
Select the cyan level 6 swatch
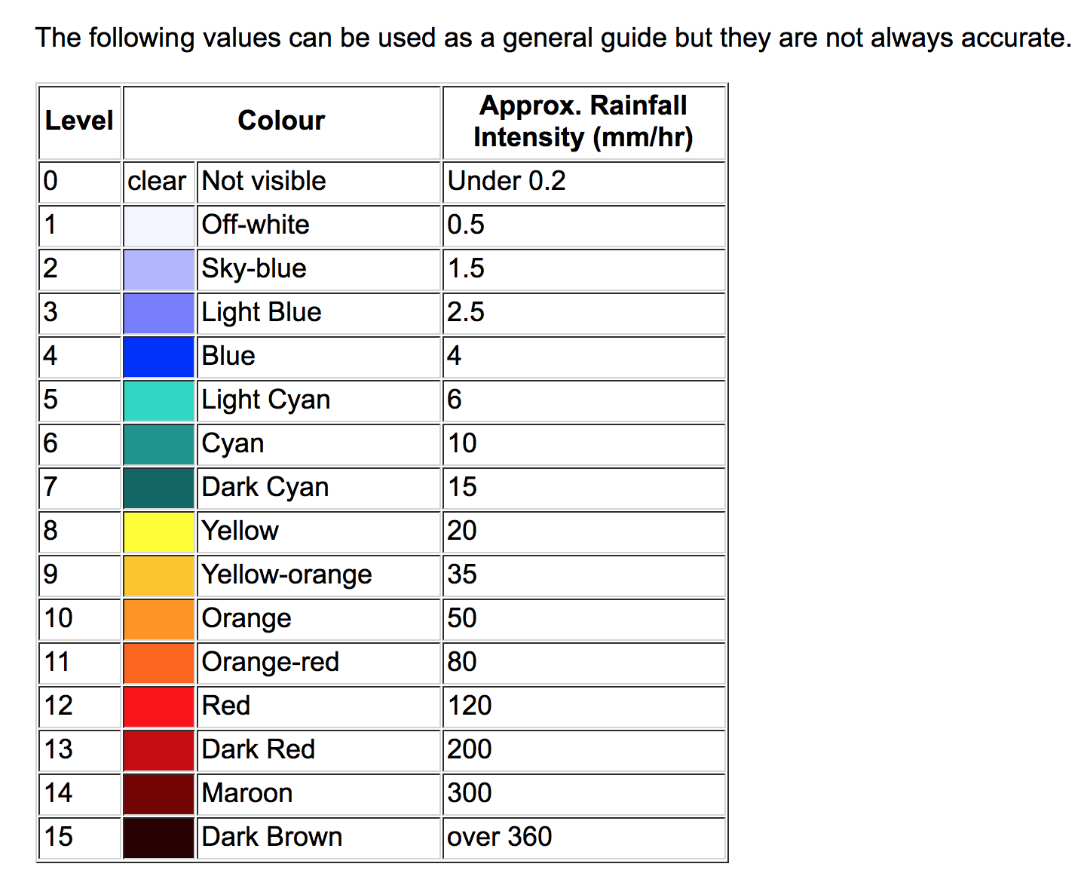coord(159,445)
